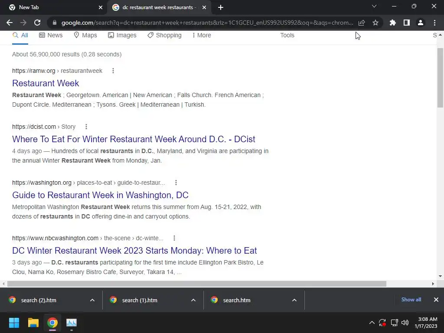Open options for dcist.com result
The image size is (444, 333).
pos(86,127)
